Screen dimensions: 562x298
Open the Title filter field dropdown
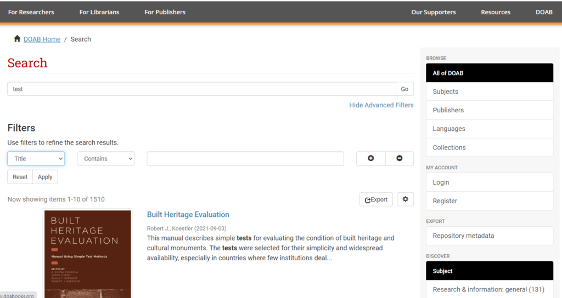36,159
